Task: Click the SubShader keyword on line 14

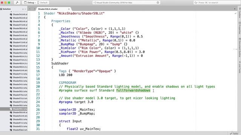Action: pyautogui.click(x=60, y=63)
